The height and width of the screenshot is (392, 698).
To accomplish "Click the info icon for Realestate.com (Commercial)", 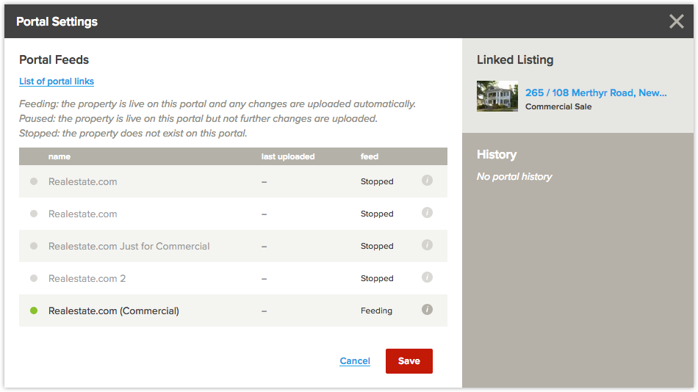I will pos(427,310).
